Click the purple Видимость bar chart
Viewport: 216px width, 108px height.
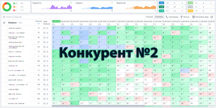[x=56, y=7]
